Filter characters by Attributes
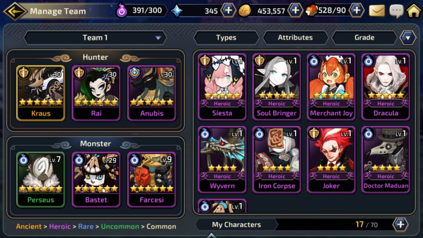This screenshot has width=423, height=238. 295,38
